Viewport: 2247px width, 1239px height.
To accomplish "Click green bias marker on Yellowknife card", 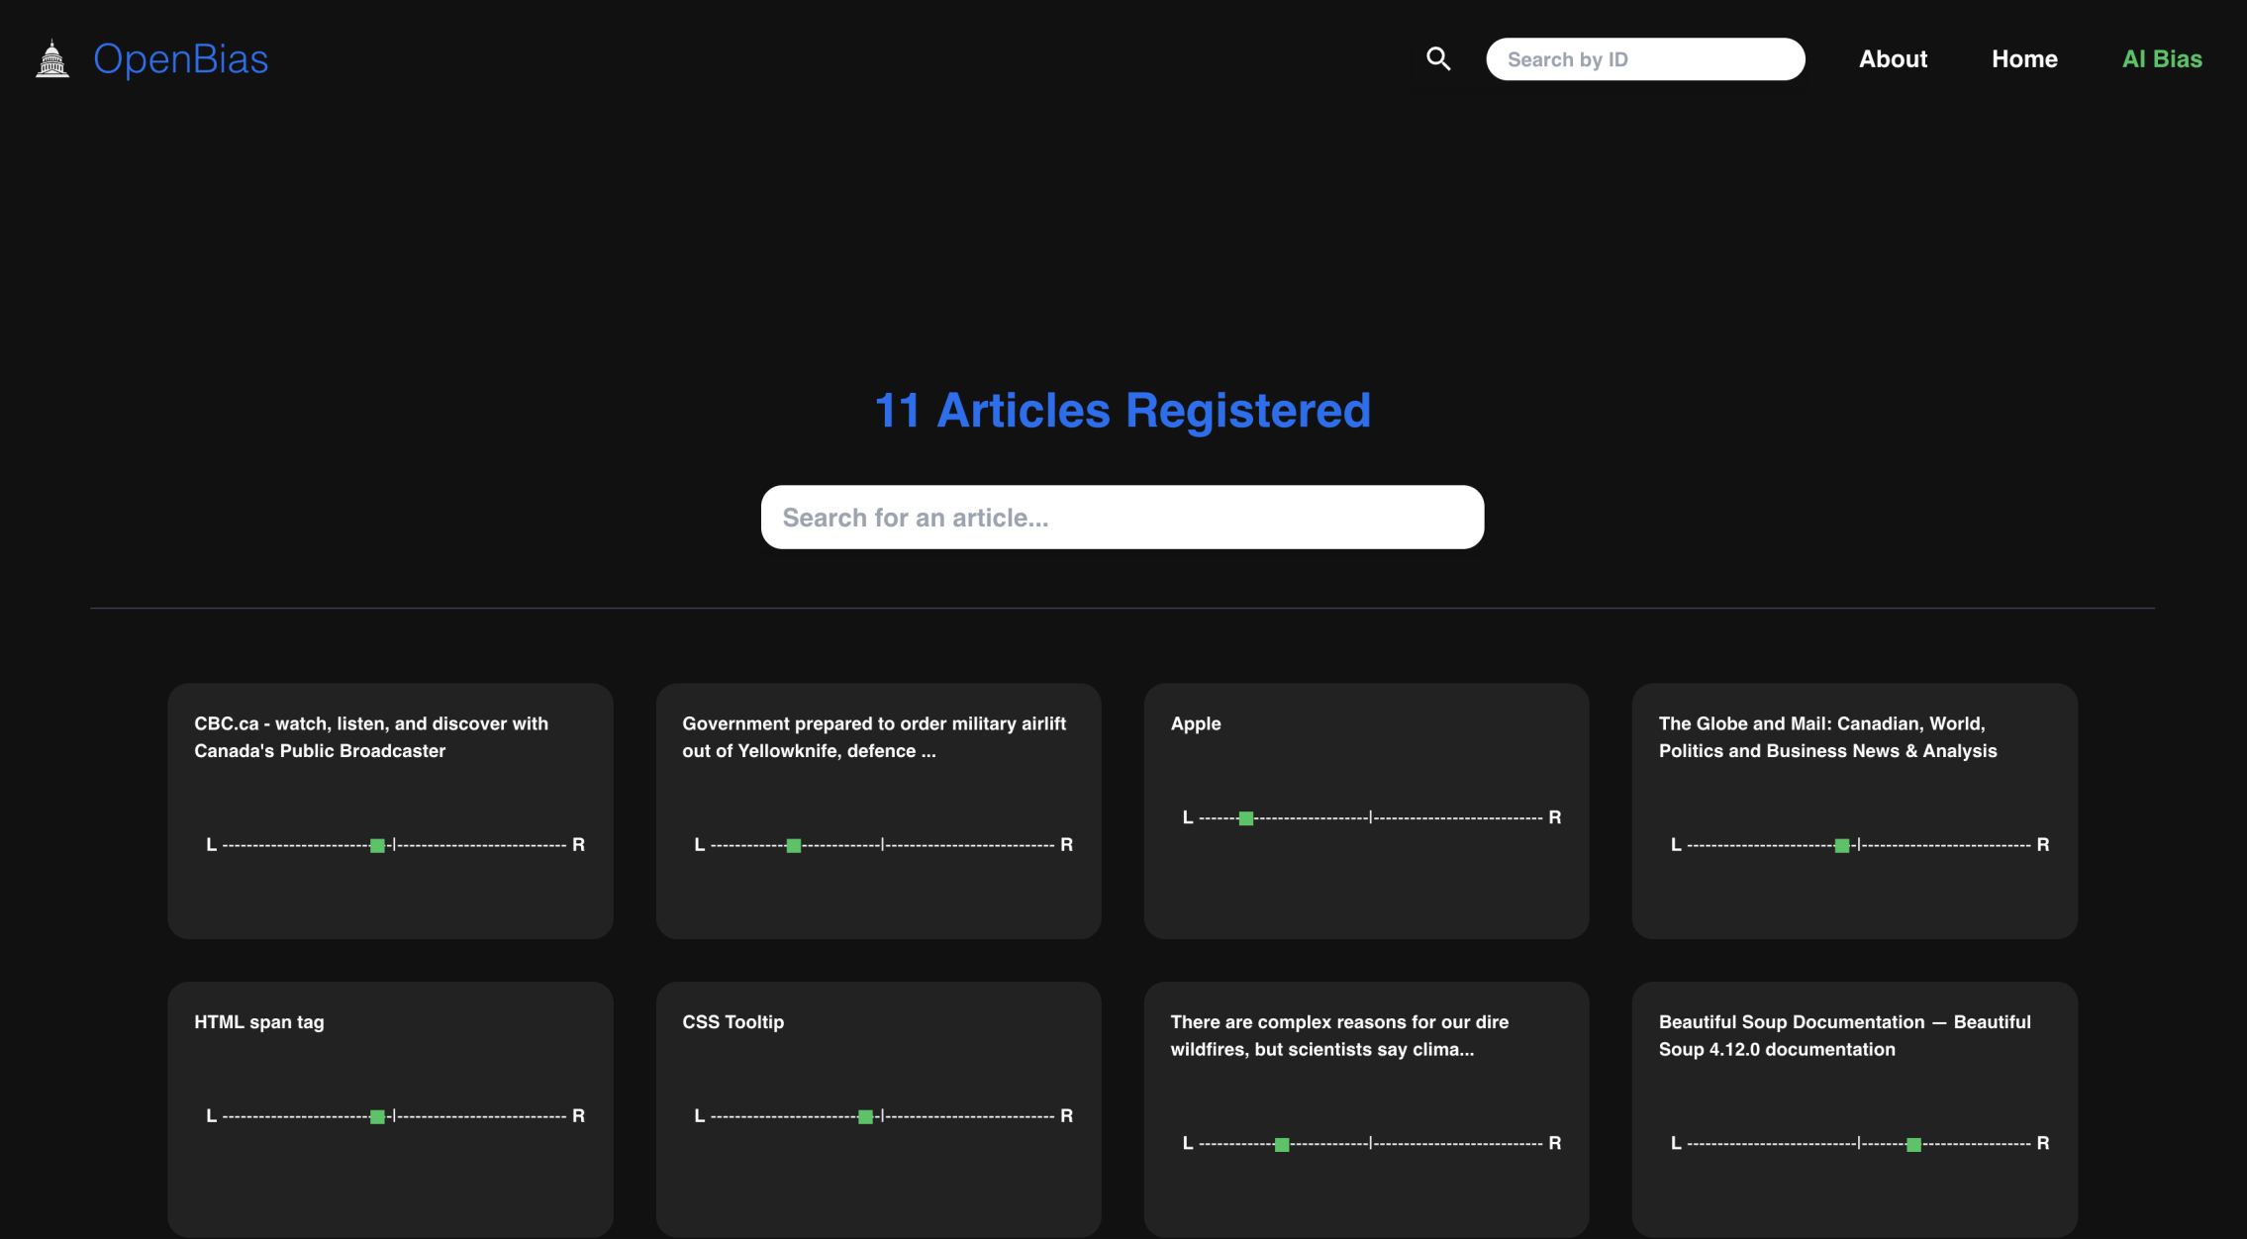I will pos(793,846).
